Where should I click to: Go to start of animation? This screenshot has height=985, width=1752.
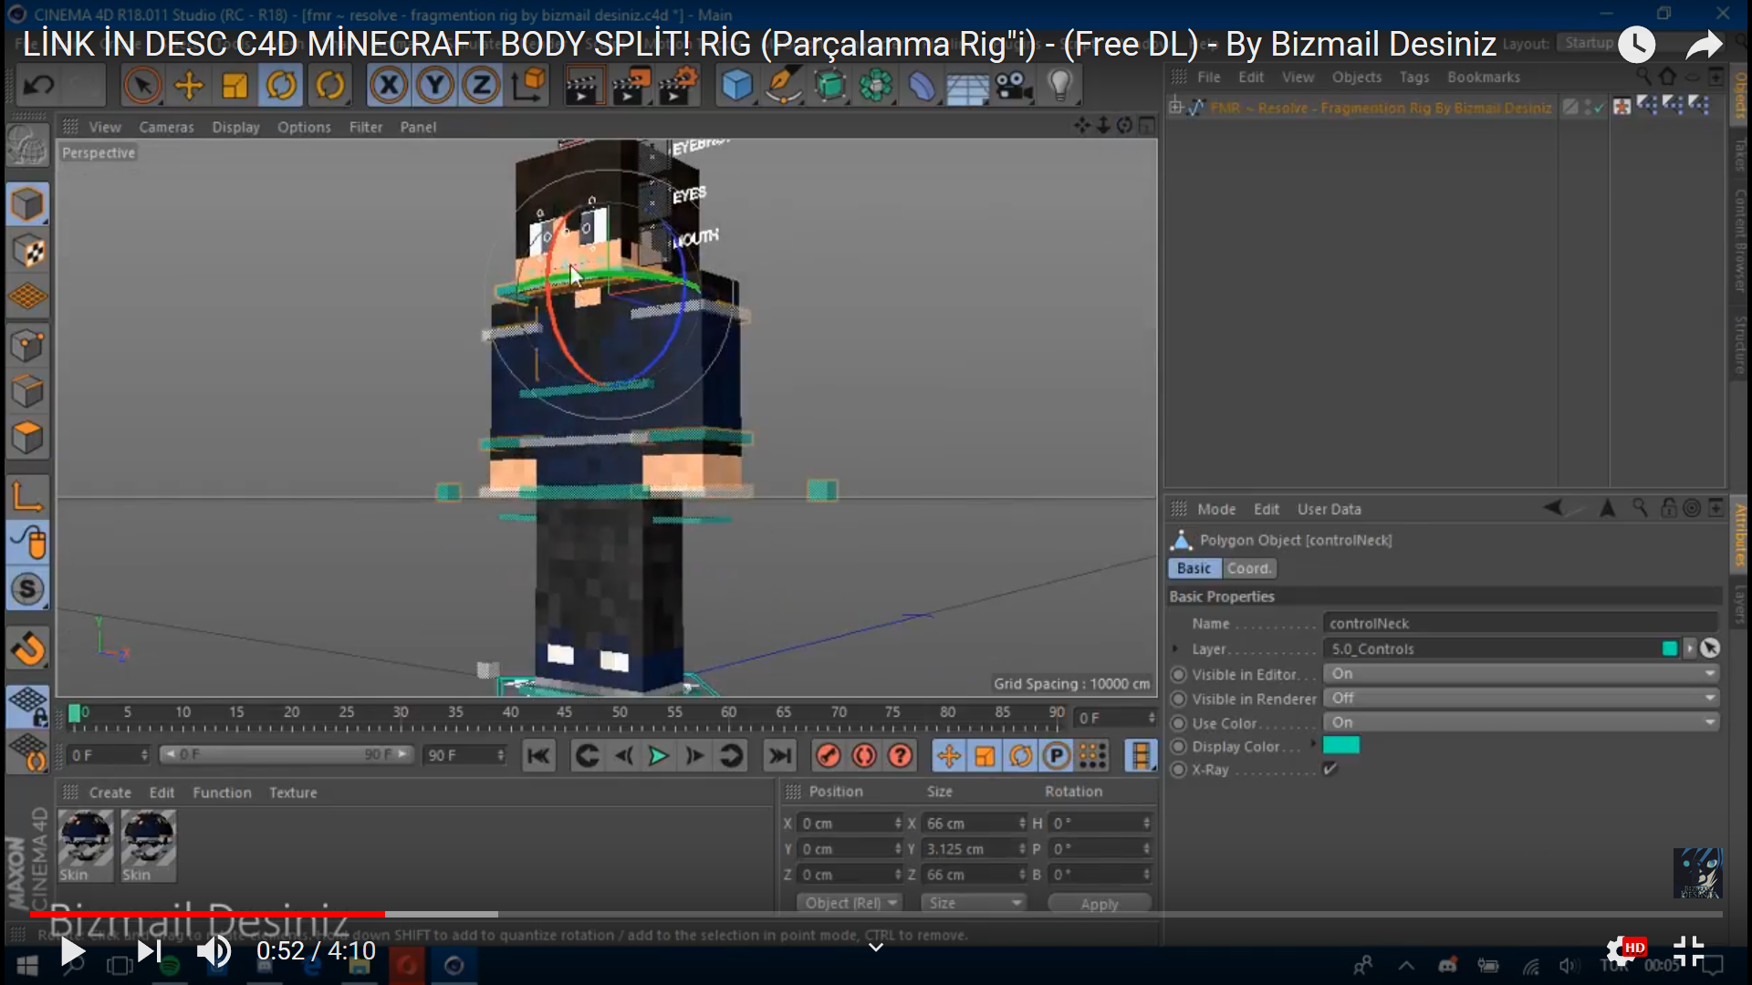tap(538, 756)
